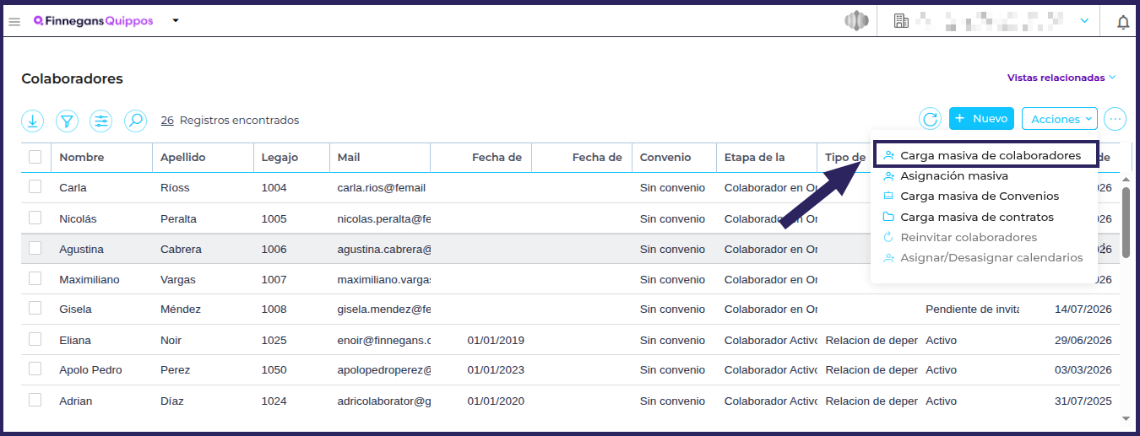Check the Nicolás row checkbox
1140x436 pixels.
[x=35, y=218]
